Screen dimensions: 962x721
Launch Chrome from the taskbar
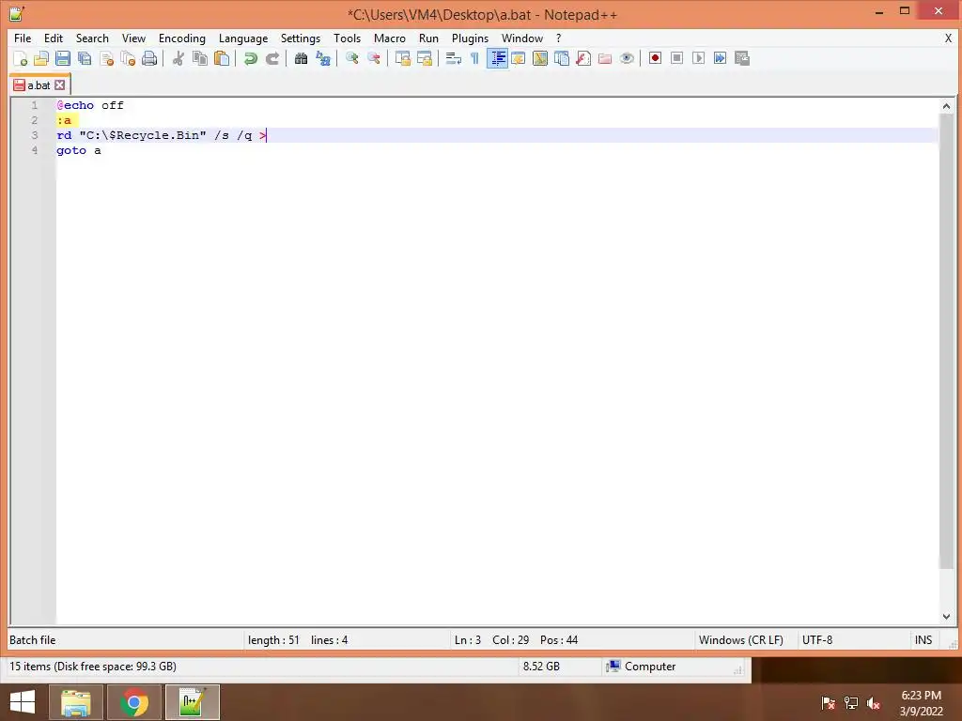point(133,702)
